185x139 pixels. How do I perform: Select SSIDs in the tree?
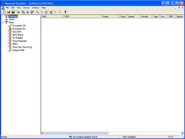point(12,19)
